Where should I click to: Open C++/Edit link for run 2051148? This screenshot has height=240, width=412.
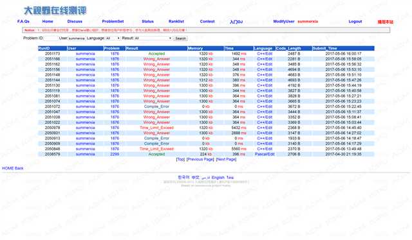pos(265,75)
